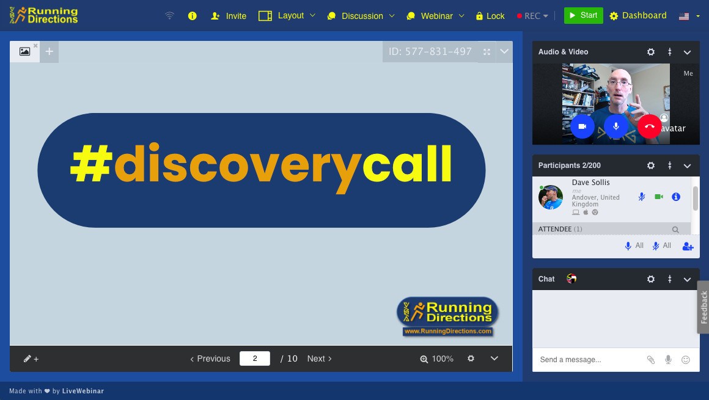Viewport: 709px width, 400px height.
Task: Click the Send a message field
Action: click(588, 360)
